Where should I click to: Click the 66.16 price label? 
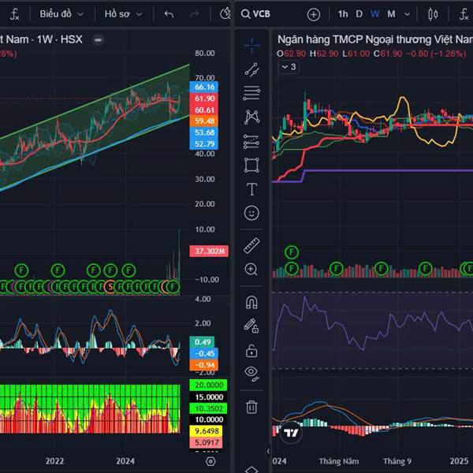point(204,88)
